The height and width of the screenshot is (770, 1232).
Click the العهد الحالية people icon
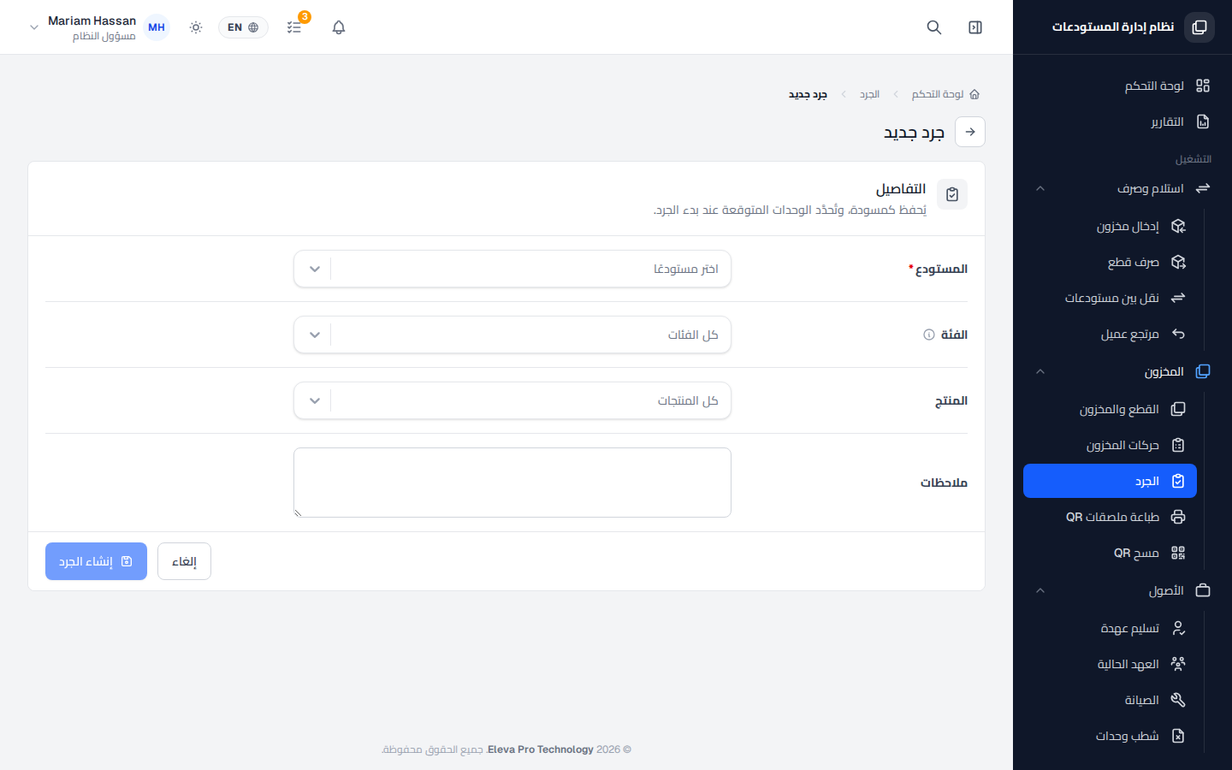point(1178,664)
